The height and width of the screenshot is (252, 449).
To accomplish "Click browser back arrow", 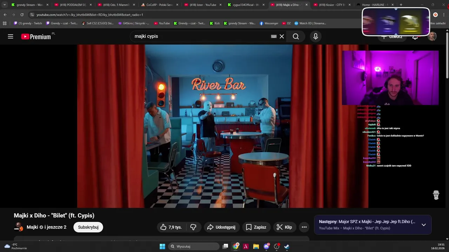I will click(5, 15).
